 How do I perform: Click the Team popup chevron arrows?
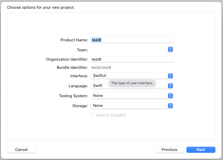[170, 49]
